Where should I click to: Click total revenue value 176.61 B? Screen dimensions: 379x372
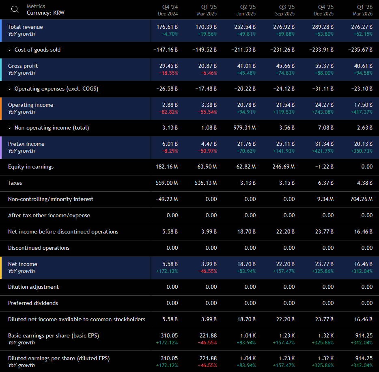167,27
